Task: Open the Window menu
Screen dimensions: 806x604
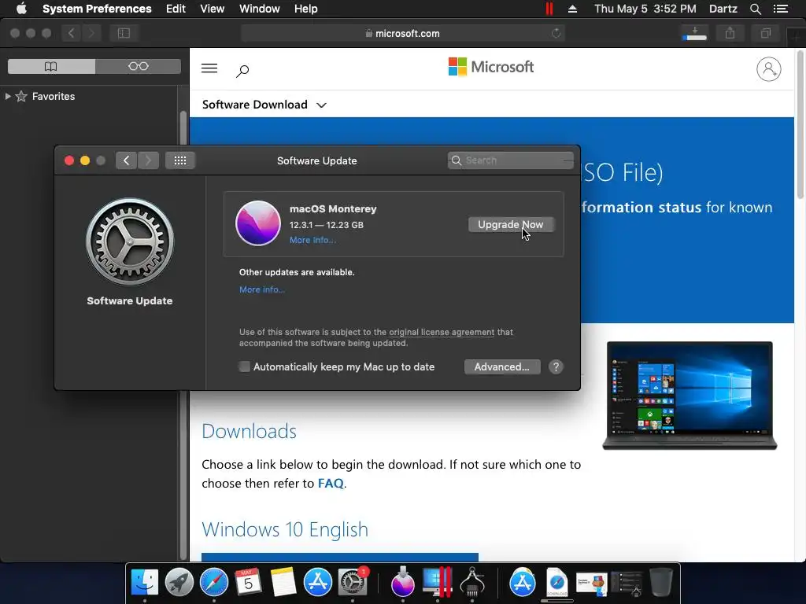Action: (x=260, y=9)
